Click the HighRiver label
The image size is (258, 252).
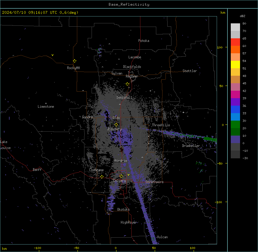[128, 222]
